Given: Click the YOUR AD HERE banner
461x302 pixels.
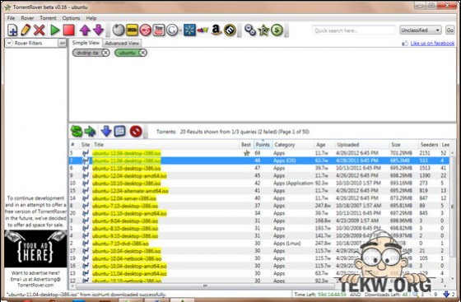Looking at the screenshot, I should pyautogui.click(x=35, y=249).
